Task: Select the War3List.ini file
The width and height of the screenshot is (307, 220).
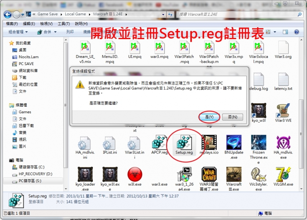Action: (135, 148)
